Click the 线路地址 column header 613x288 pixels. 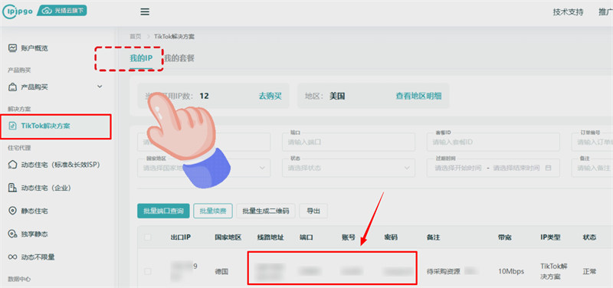(270, 237)
